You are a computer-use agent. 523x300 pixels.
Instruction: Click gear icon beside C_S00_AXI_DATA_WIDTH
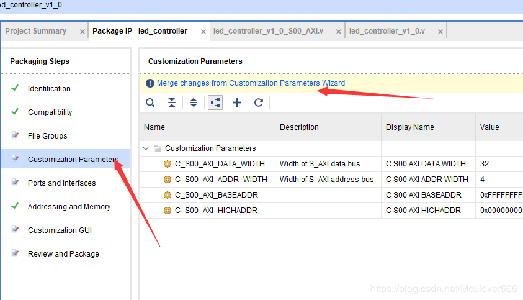tap(167, 164)
